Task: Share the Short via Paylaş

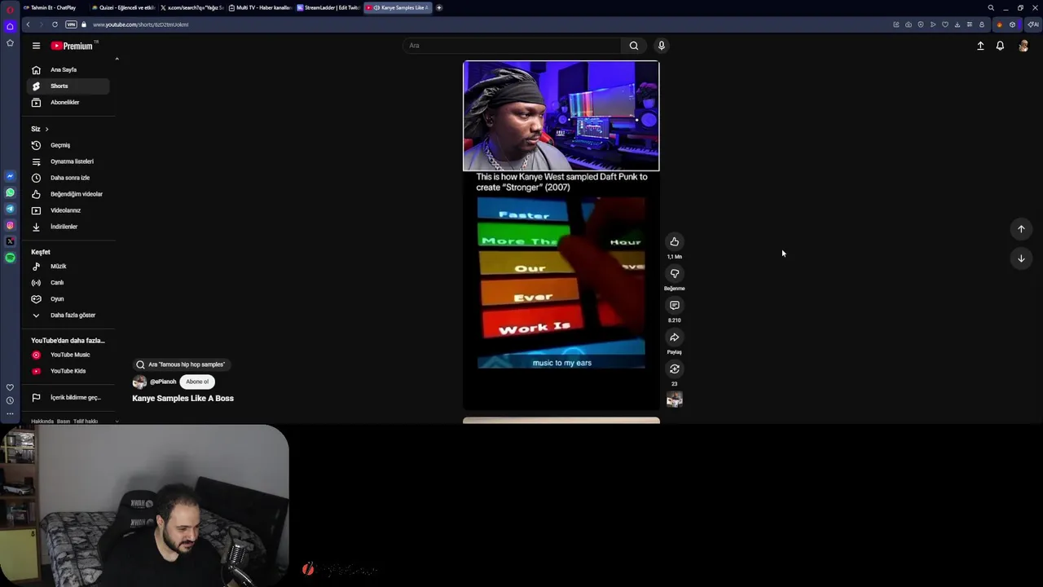Action: click(675, 337)
